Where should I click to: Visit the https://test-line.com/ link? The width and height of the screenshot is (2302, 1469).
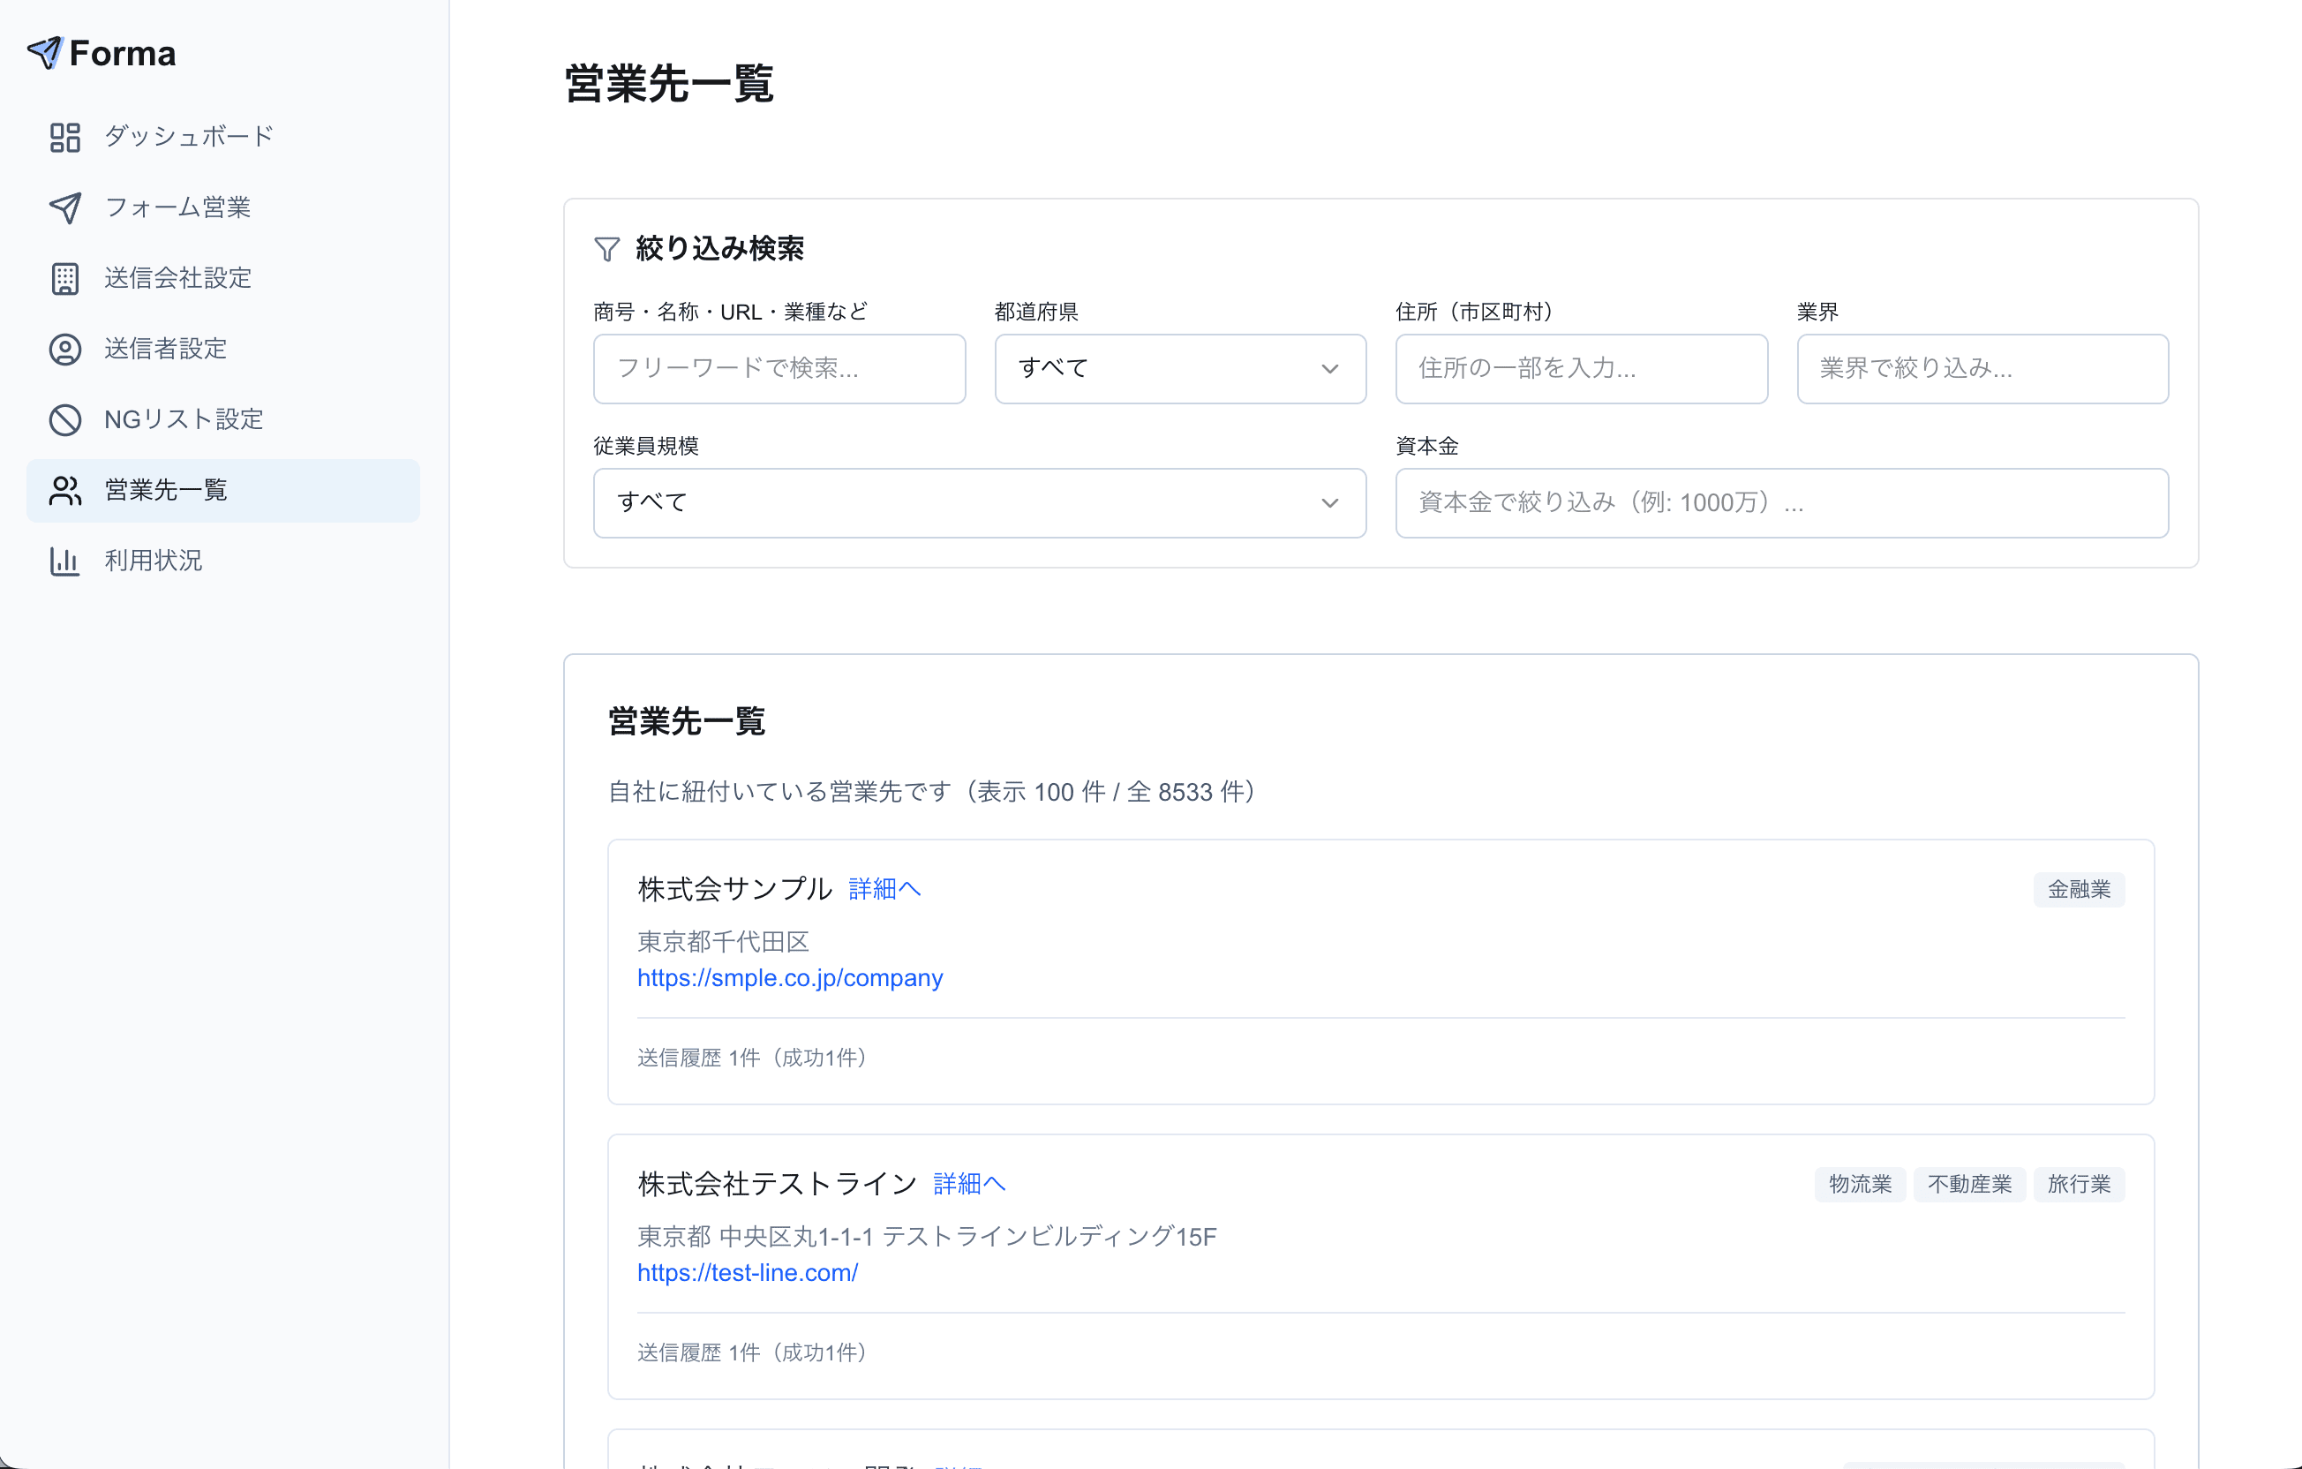(748, 1272)
